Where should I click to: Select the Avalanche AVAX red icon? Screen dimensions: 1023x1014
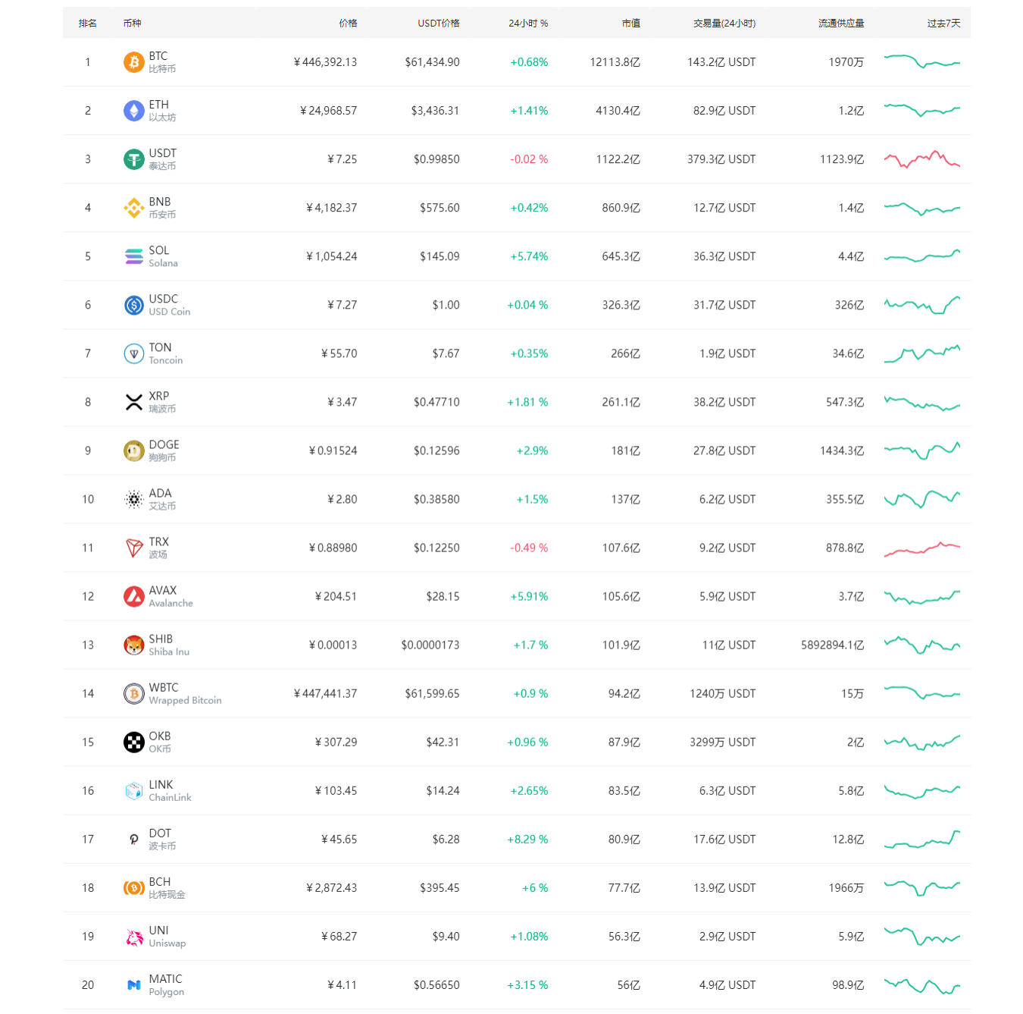(134, 596)
